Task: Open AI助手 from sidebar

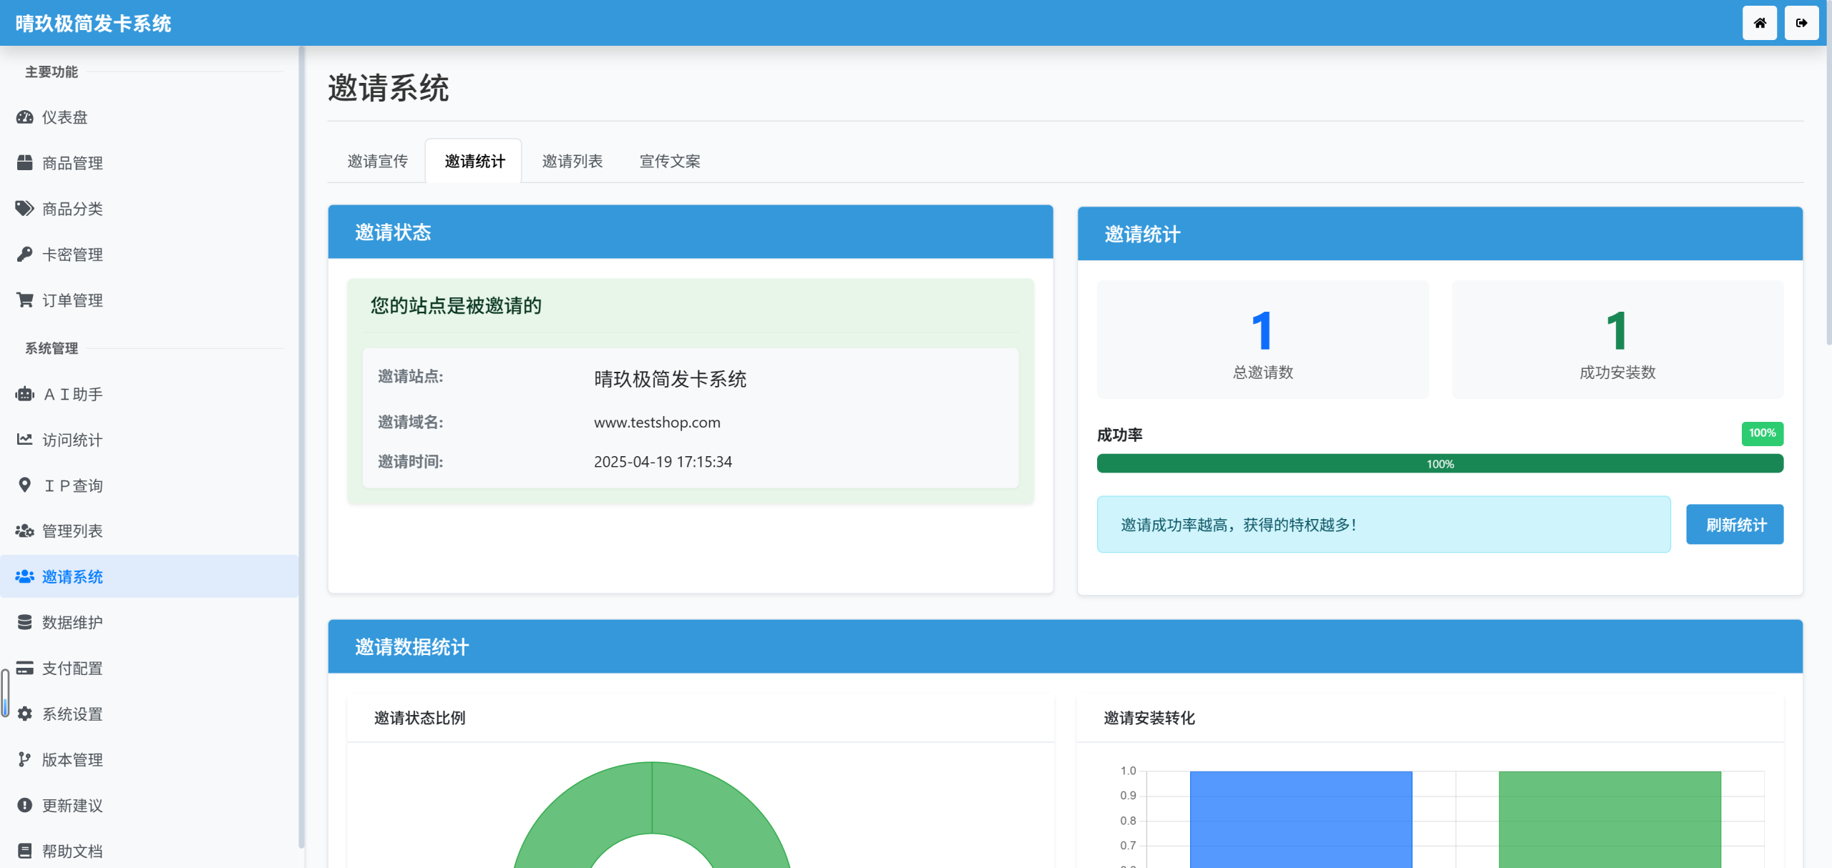Action: click(x=149, y=394)
